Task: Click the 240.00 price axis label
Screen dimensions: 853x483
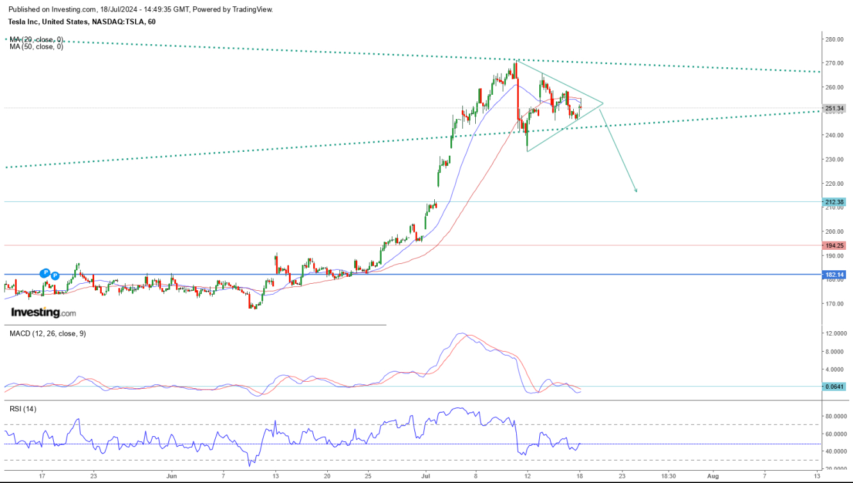Action: pyautogui.click(x=835, y=135)
